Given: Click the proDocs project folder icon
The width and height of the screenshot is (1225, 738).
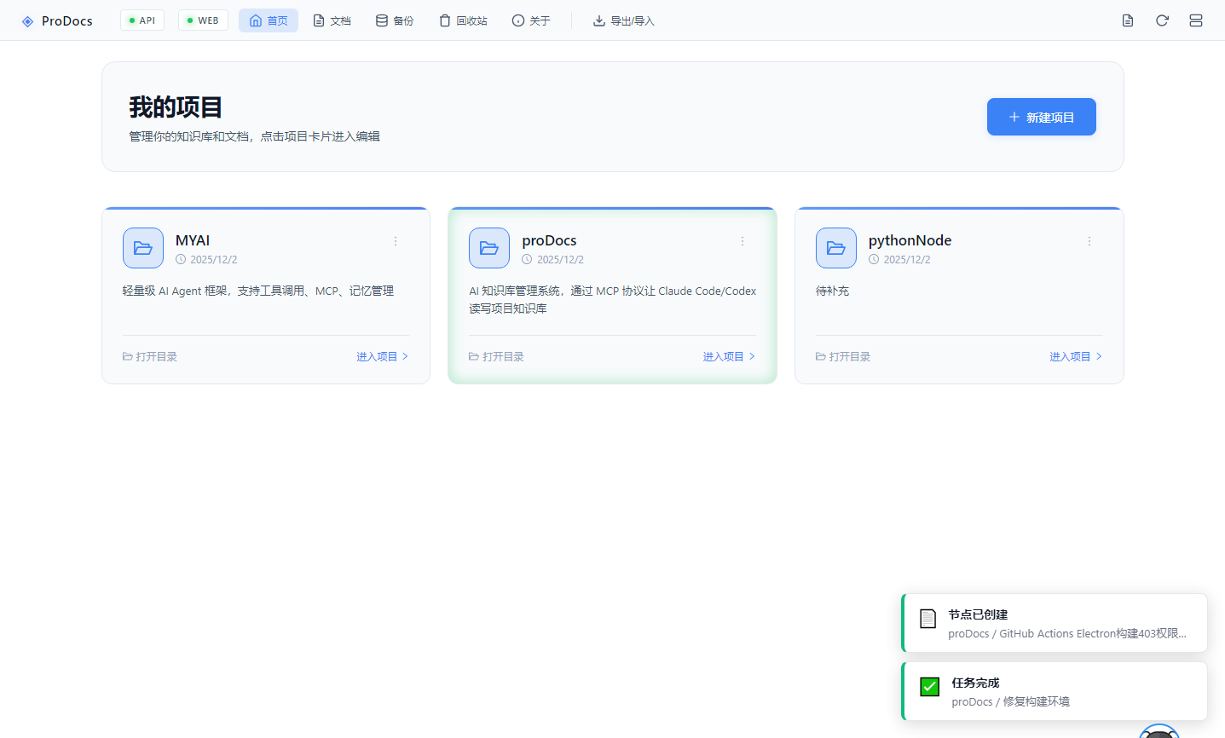Looking at the screenshot, I should coord(489,248).
